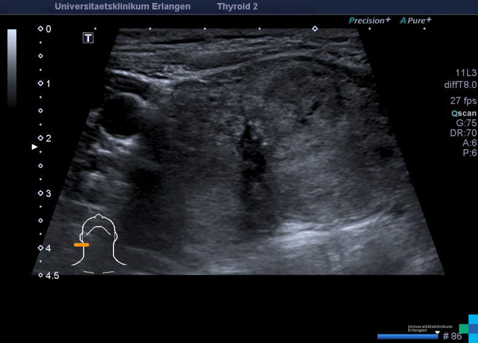
Task: Toggle the Qscan setting
Action: click(x=463, y=113)
